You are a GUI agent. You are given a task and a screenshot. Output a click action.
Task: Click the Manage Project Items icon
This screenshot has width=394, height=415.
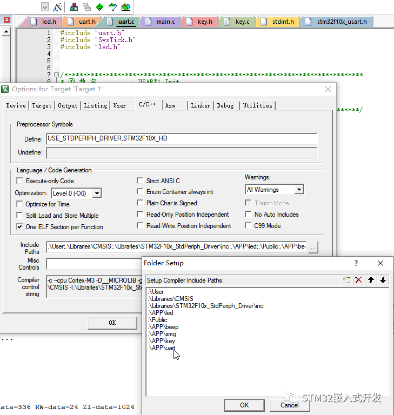click(x=74, y=7)
